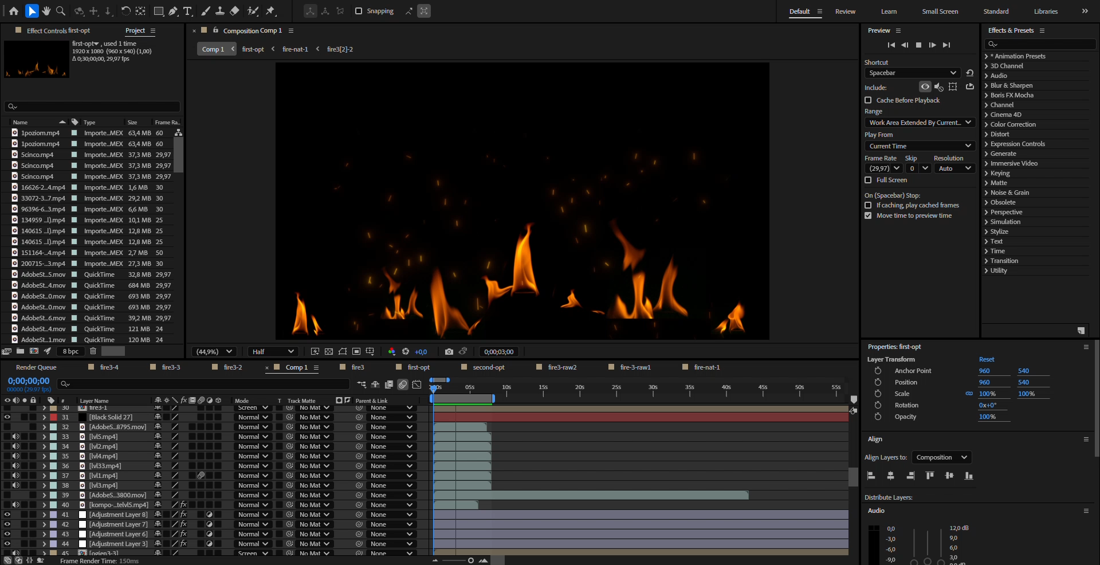Select the Rotation tool
The image size is (1100, 565).
(x=125, y=11)
